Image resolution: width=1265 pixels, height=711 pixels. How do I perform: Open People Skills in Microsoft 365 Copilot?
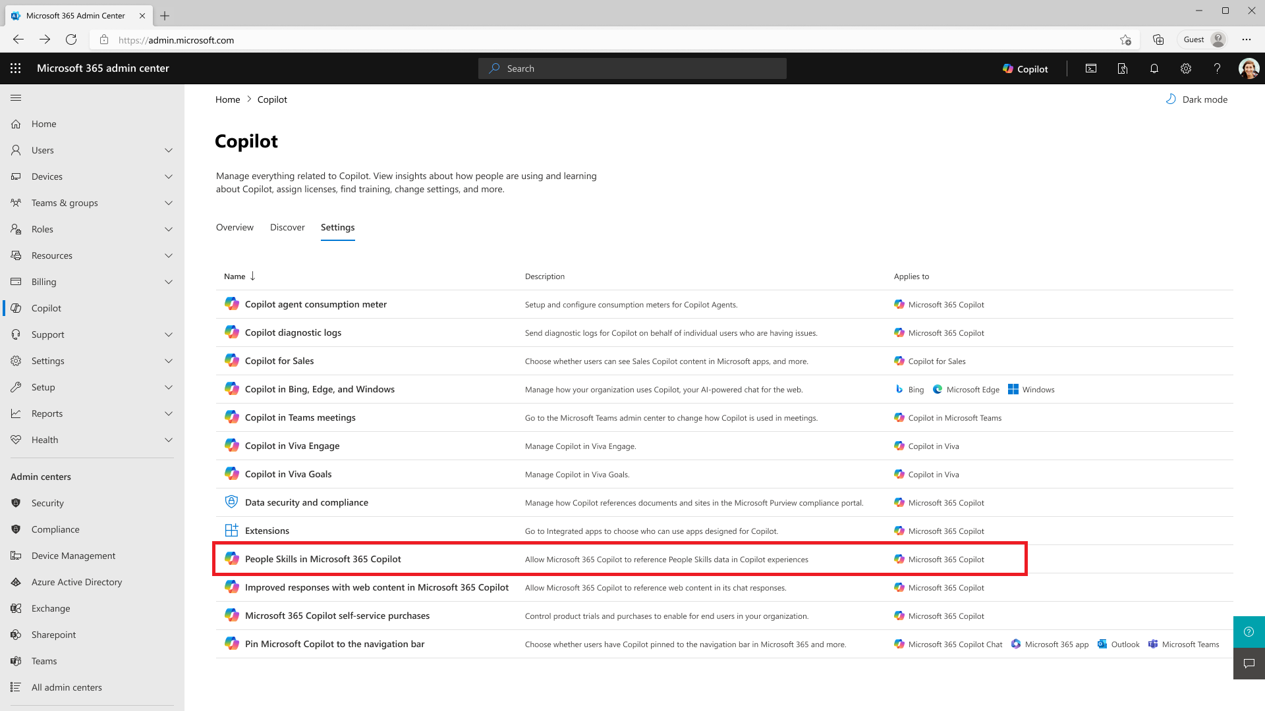323,559
